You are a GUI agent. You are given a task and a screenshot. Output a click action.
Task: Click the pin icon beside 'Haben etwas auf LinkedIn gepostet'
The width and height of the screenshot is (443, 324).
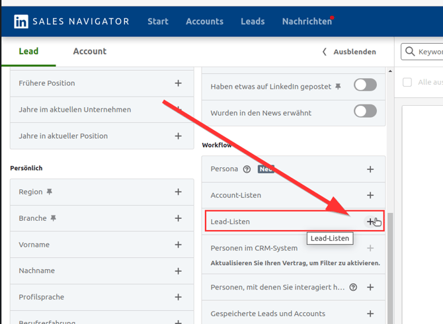click(338, 86)
